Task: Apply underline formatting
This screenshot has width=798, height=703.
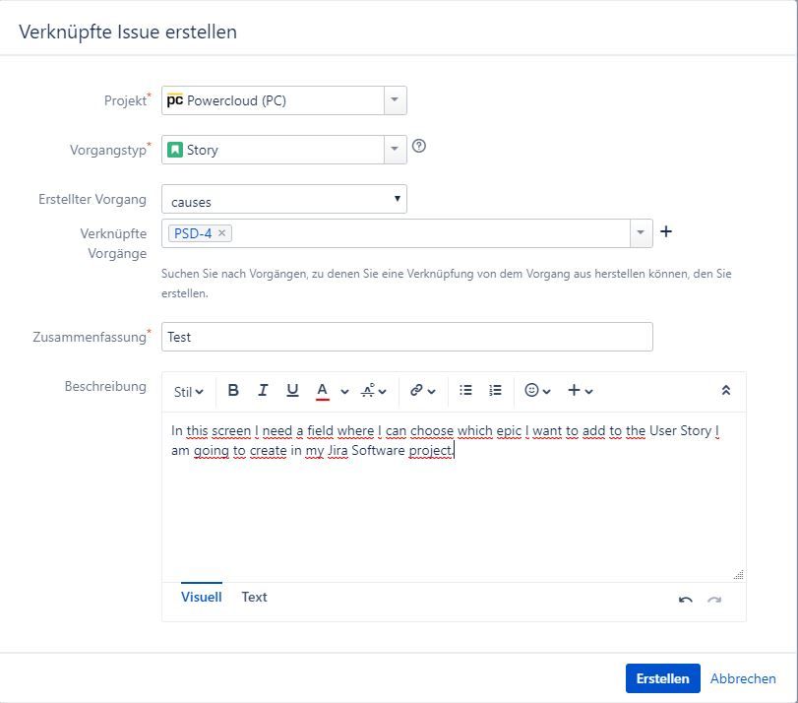Action: click(291, 390)
